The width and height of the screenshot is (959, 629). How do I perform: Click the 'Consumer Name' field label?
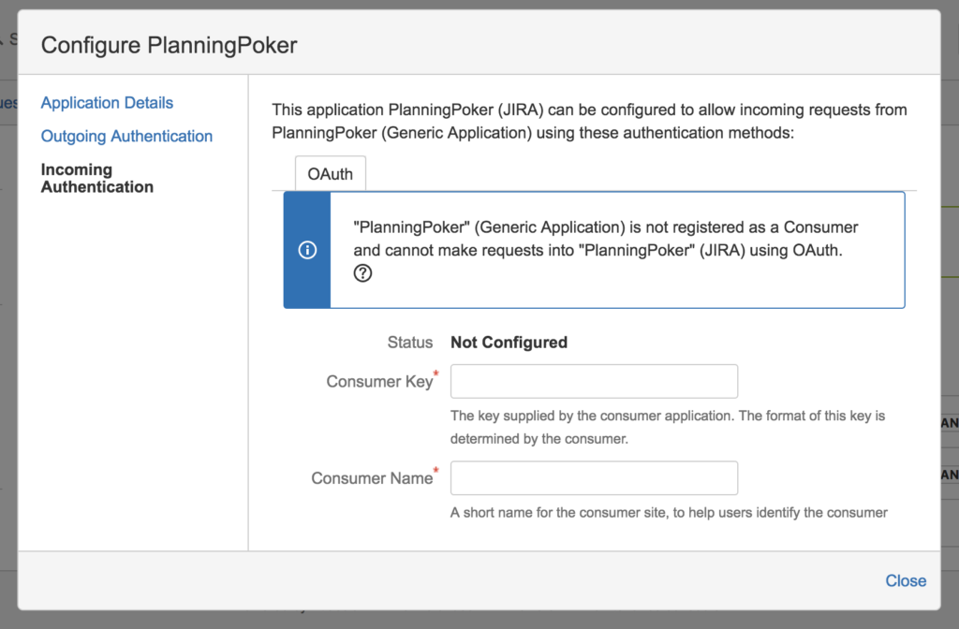pos(372,478)
